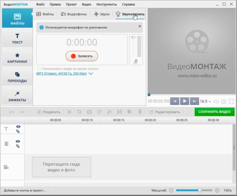Image resolution: width=237 pixels, height=196 pixels.
Task: Mute preview with speaker icon
Action: 216,101
